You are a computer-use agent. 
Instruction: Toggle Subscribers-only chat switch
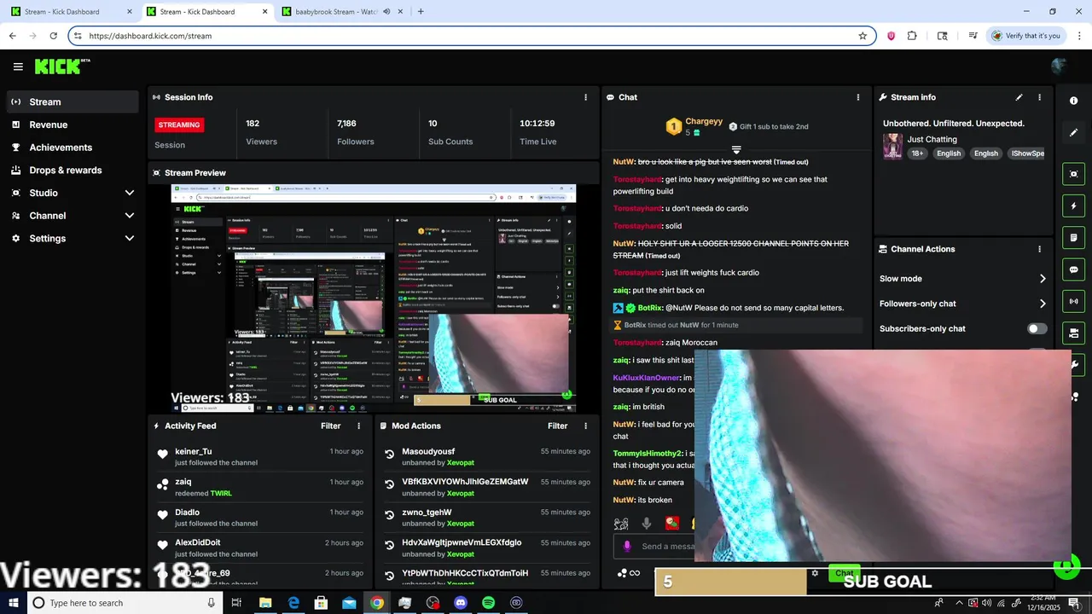click(1037, 329)
